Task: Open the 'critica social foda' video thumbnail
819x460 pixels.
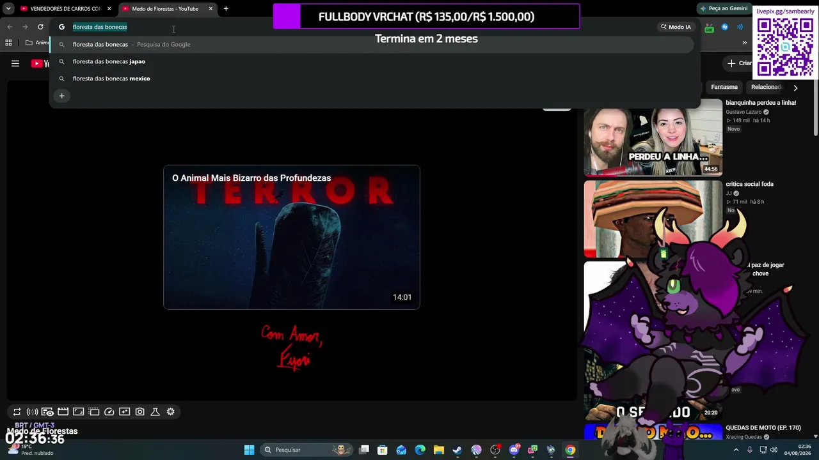Action: point(653,219)
